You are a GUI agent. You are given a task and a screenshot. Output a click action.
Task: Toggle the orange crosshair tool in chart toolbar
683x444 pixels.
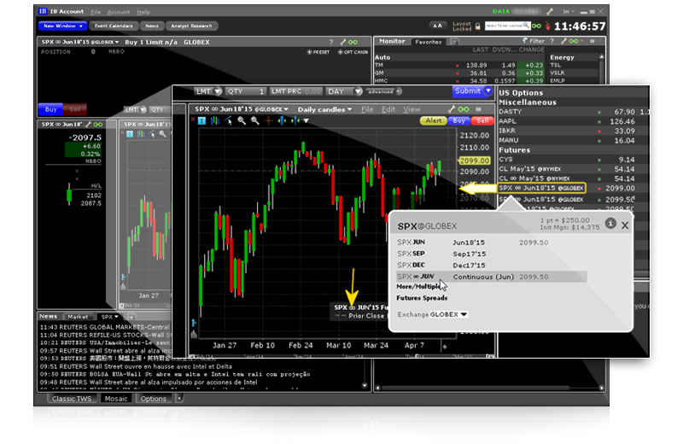point(268,120)
